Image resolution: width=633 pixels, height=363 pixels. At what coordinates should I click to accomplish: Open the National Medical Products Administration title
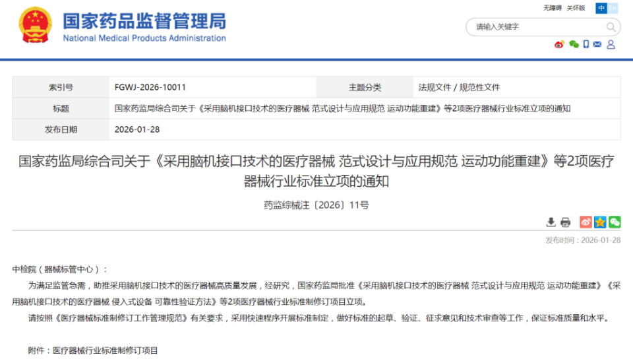click(x=144, y=38)
